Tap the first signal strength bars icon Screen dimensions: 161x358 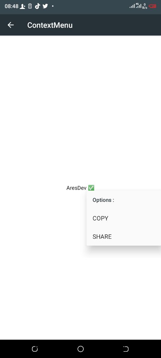[x=132, y=6]
